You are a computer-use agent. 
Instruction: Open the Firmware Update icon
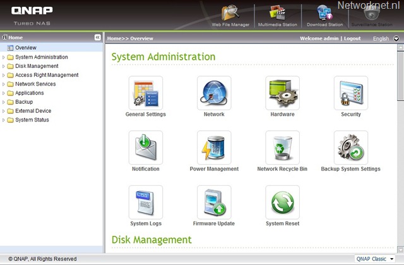pos(214,202)
